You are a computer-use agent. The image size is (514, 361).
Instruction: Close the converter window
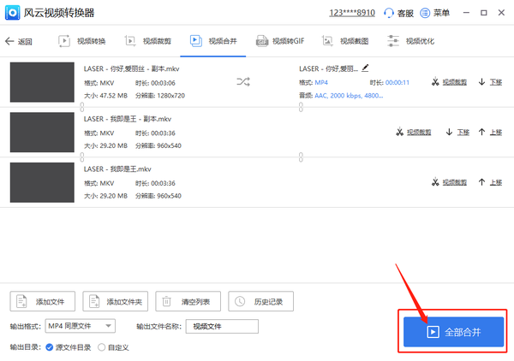[501, 13]
